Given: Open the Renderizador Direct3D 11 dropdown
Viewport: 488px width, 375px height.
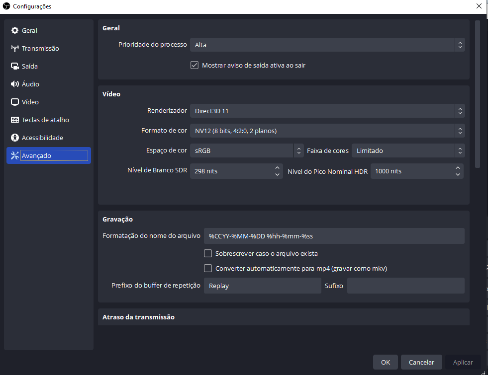Looking at the screenshot, I should [x=327, y=111].
